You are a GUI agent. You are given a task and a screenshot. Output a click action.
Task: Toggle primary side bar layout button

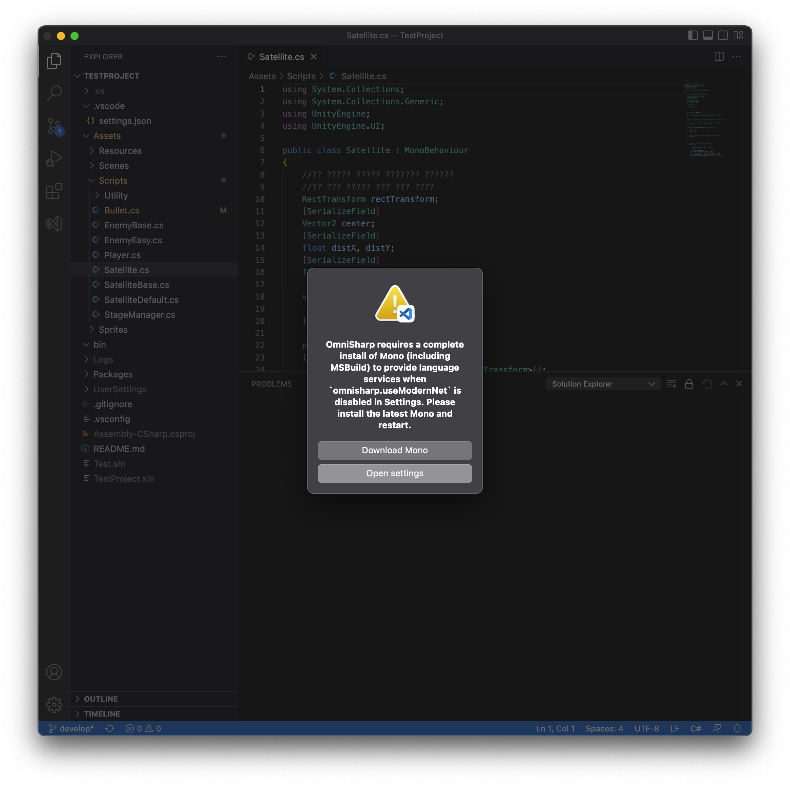pos(693,36)
